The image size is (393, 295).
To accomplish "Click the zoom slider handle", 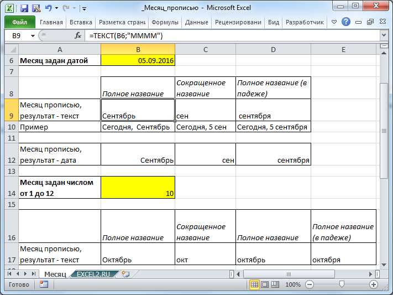I will (342, 284).
